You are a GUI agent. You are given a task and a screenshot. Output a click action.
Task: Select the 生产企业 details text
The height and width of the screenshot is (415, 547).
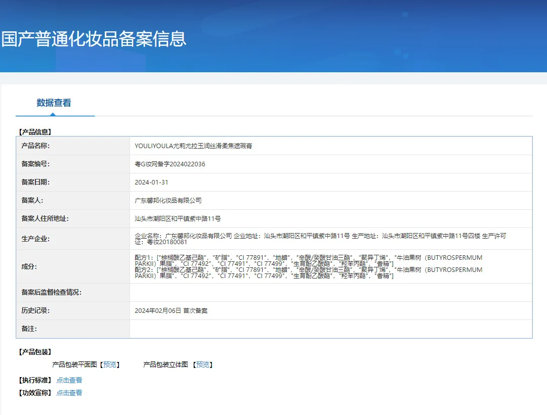tap(320, 239)
